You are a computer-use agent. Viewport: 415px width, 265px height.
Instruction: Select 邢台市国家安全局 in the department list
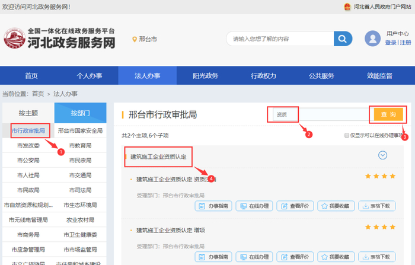80,130
